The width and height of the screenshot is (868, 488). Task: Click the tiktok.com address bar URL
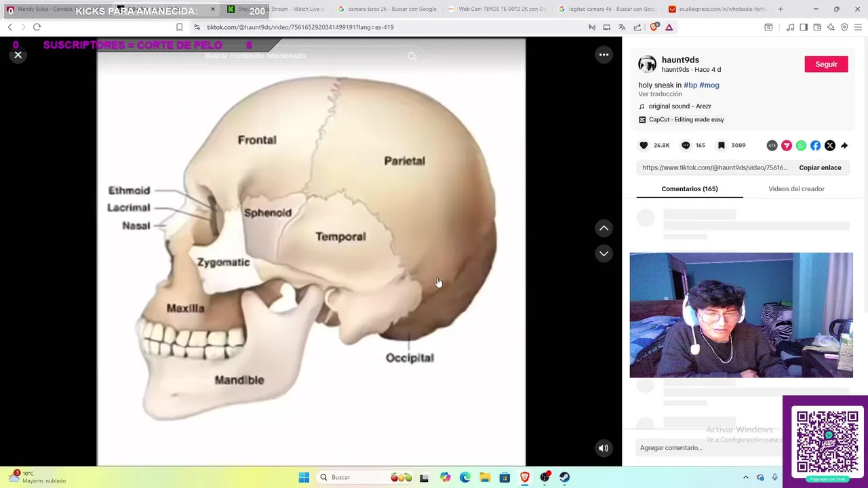(300, 27)
